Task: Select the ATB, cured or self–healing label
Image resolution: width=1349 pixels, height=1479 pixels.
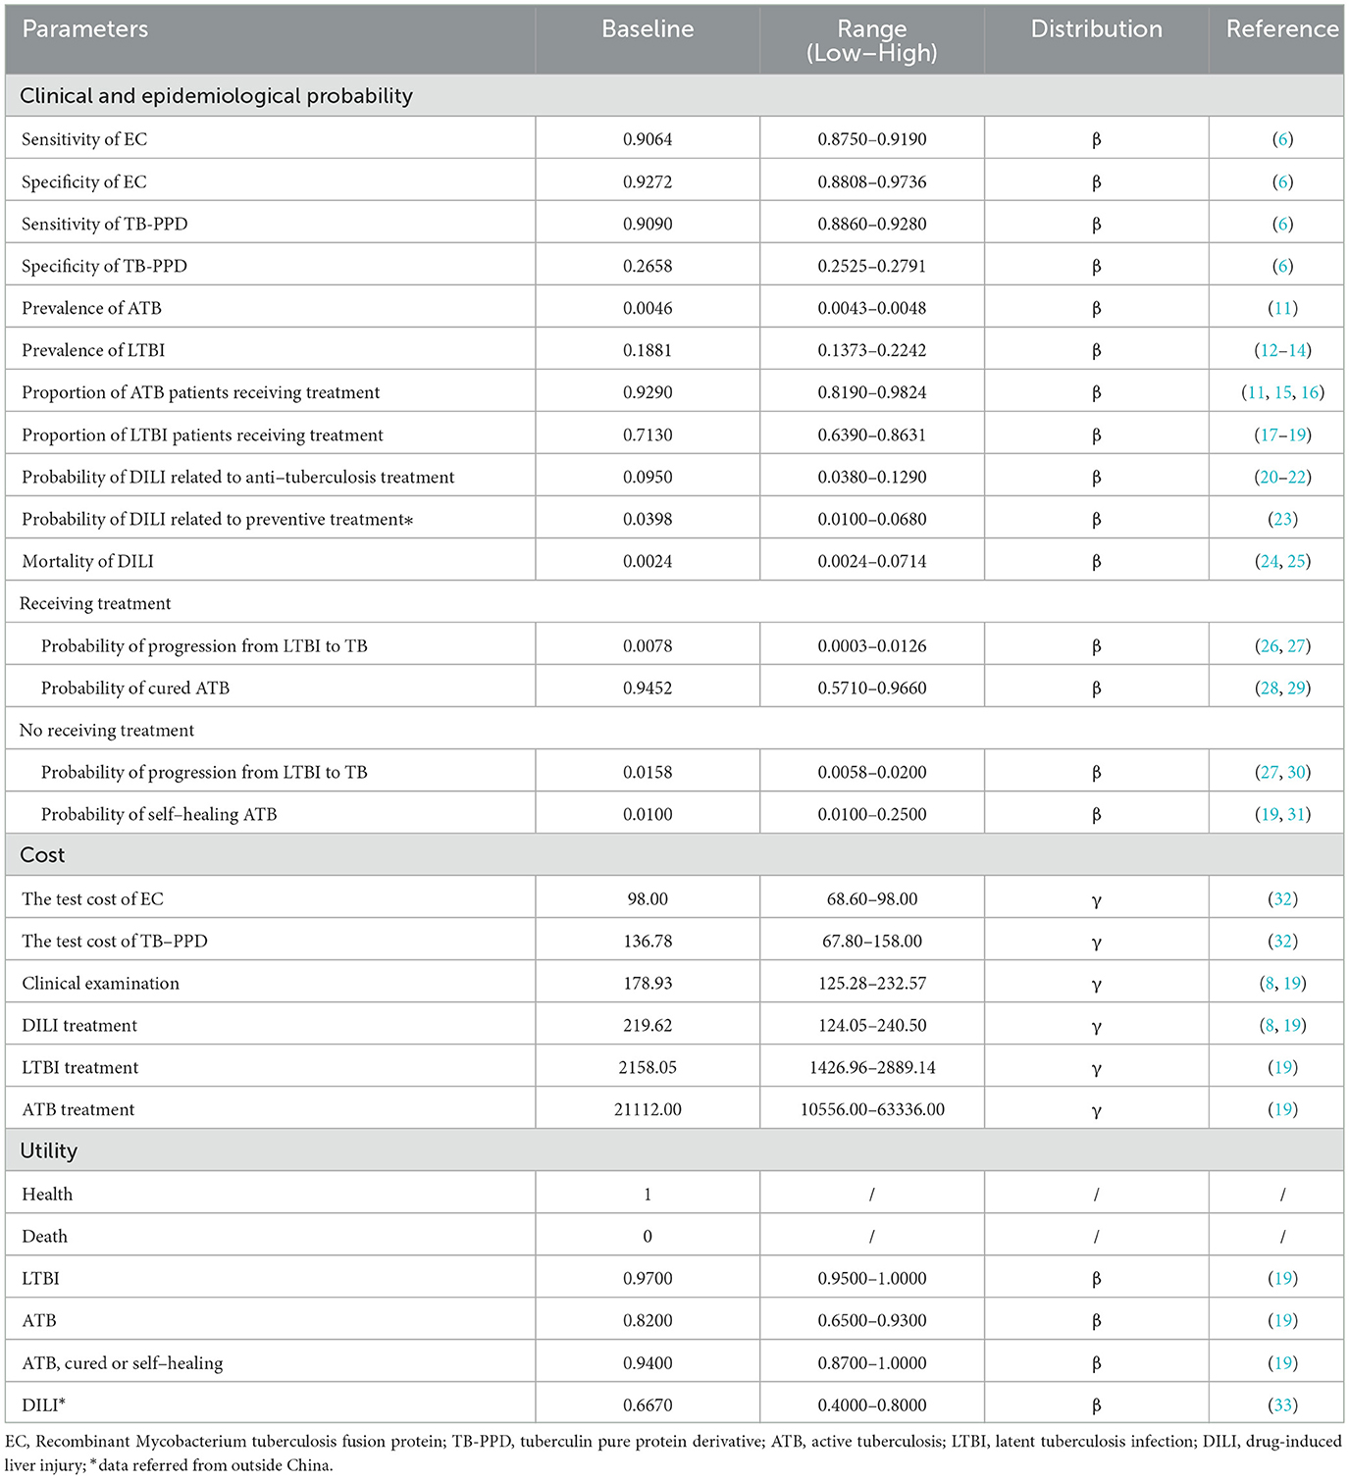Action: (x=122, y=1362)
